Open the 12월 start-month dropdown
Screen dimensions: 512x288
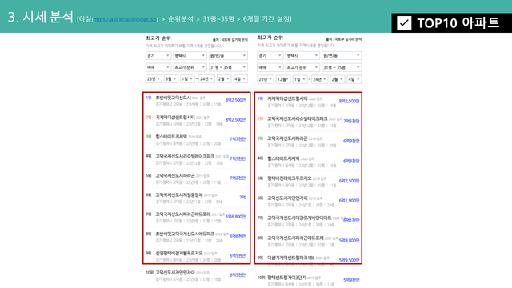click(x=282, y=79)
